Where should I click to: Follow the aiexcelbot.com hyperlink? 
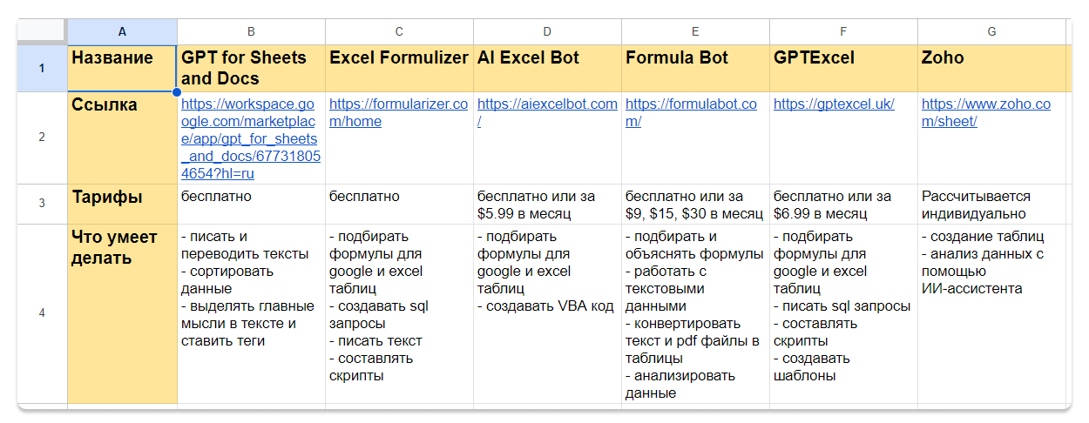coord(546,104)
